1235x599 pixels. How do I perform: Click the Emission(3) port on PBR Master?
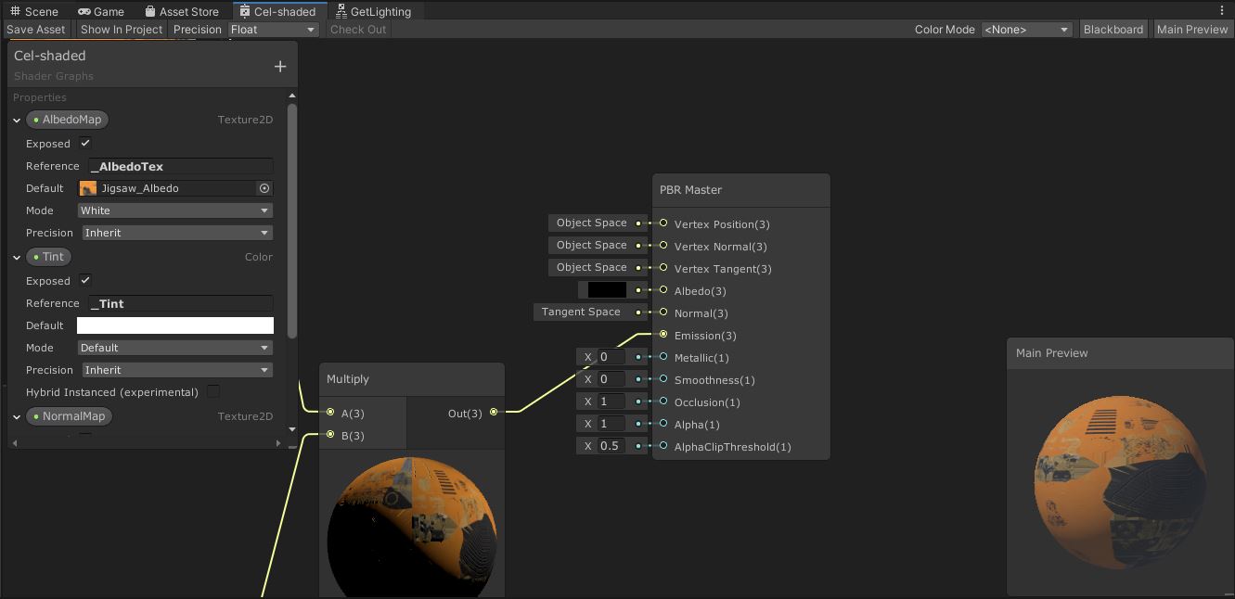pyautogui.click(x=663, y=335)
